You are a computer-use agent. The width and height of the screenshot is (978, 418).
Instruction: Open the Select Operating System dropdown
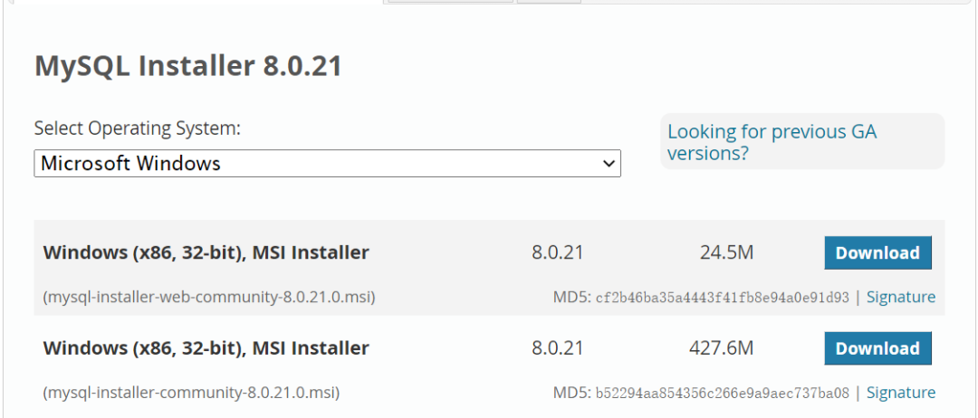click(326, 164)
